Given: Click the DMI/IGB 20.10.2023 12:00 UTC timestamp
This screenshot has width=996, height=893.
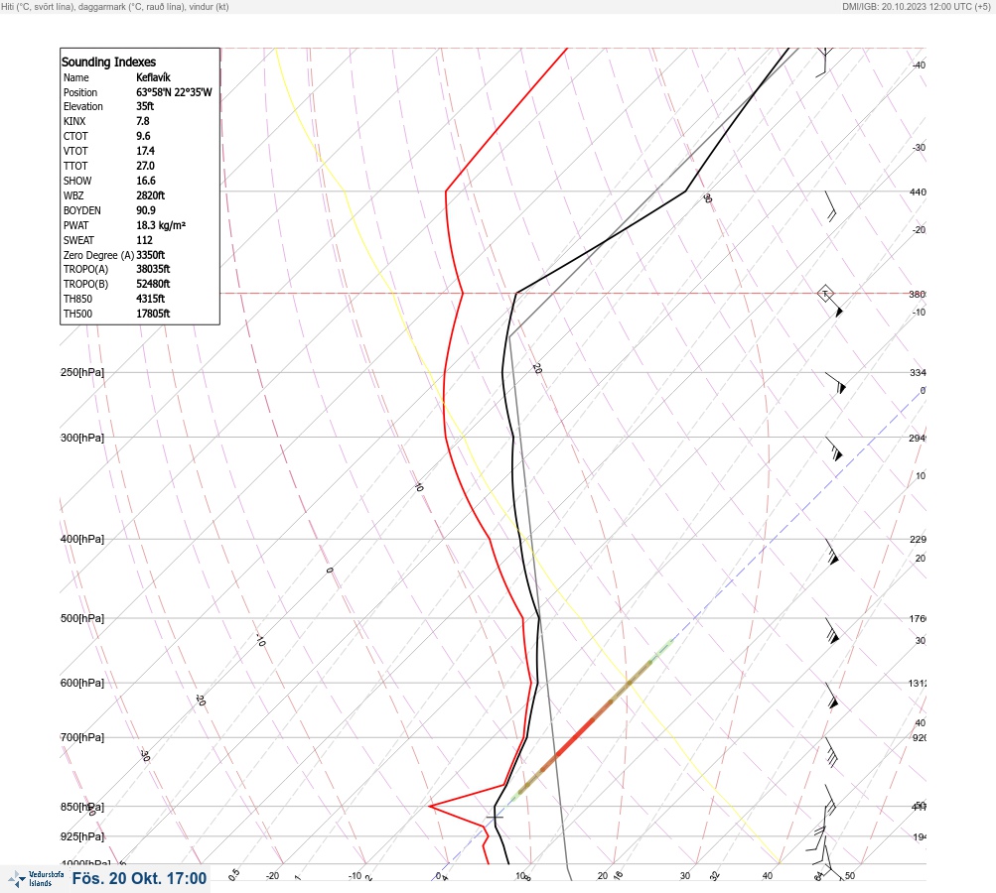Looking at the screenshot, I should pos(916,6).
